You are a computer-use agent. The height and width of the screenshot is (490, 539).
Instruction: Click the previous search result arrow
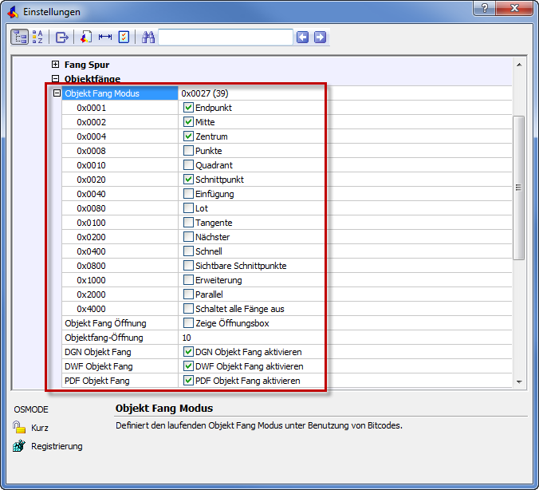click(x=302, y=37)
